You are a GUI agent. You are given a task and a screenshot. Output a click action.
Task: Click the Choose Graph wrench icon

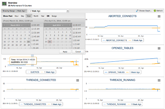tap(137, 11)
